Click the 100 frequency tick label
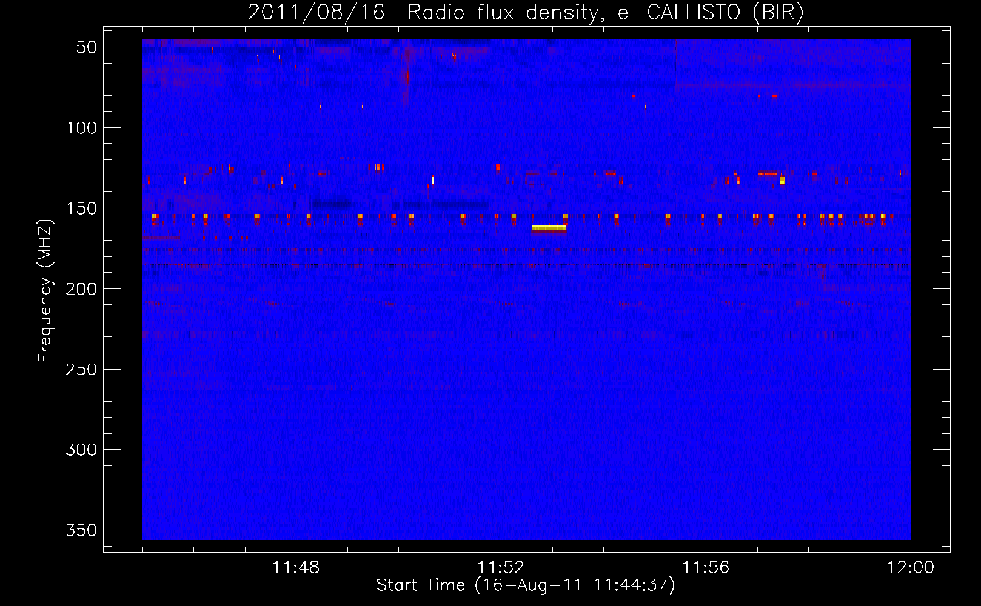Image resolution: width=981 pixels, height=606 pixels. point(81,128)
